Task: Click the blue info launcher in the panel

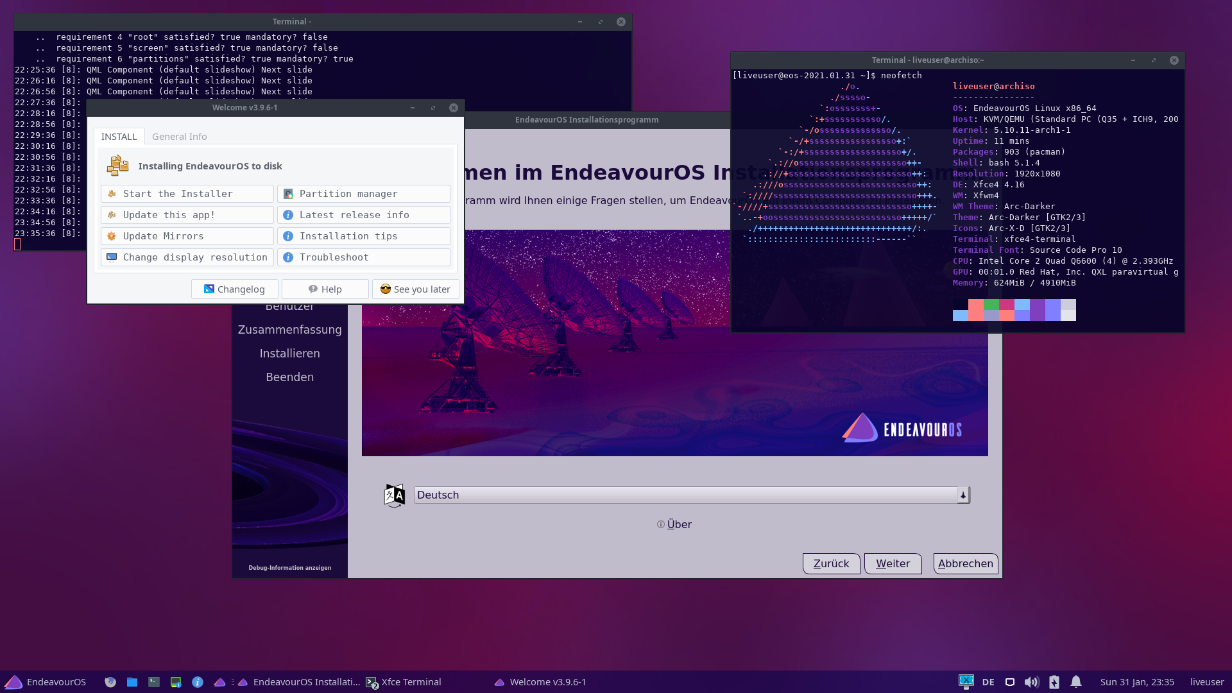Action: 198,682
